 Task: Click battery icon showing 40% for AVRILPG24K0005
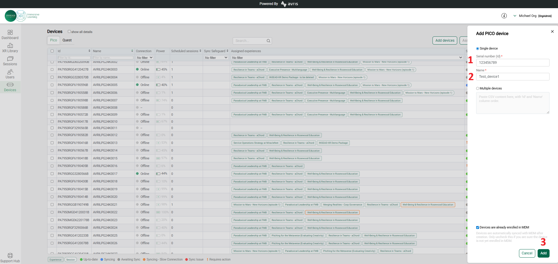pos(158,85)
